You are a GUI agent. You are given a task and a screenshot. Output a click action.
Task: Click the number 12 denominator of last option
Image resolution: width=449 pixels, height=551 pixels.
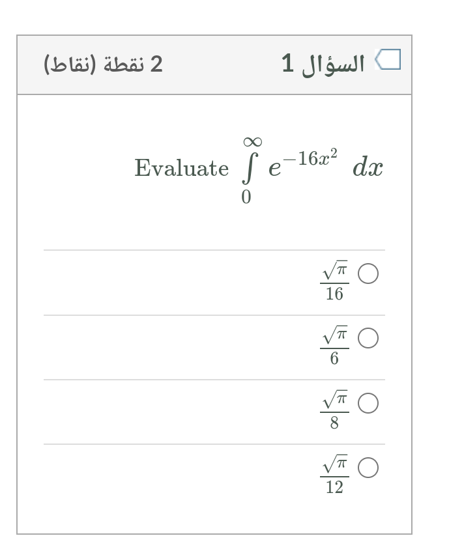pos(334,487)
